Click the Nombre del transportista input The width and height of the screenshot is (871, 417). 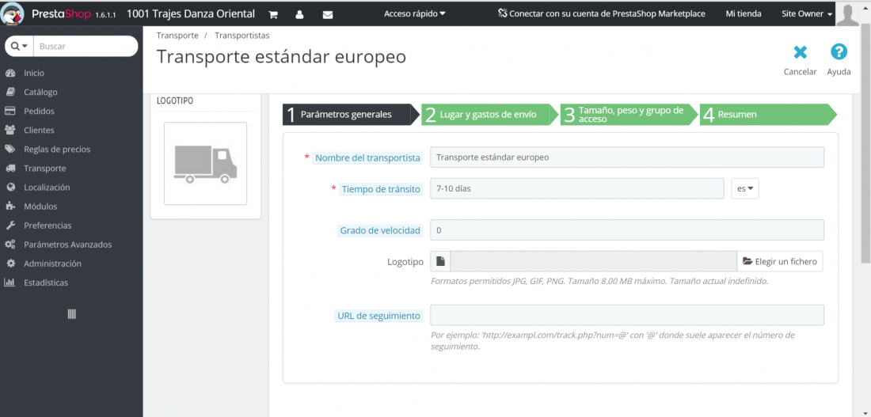click(627, 157)
